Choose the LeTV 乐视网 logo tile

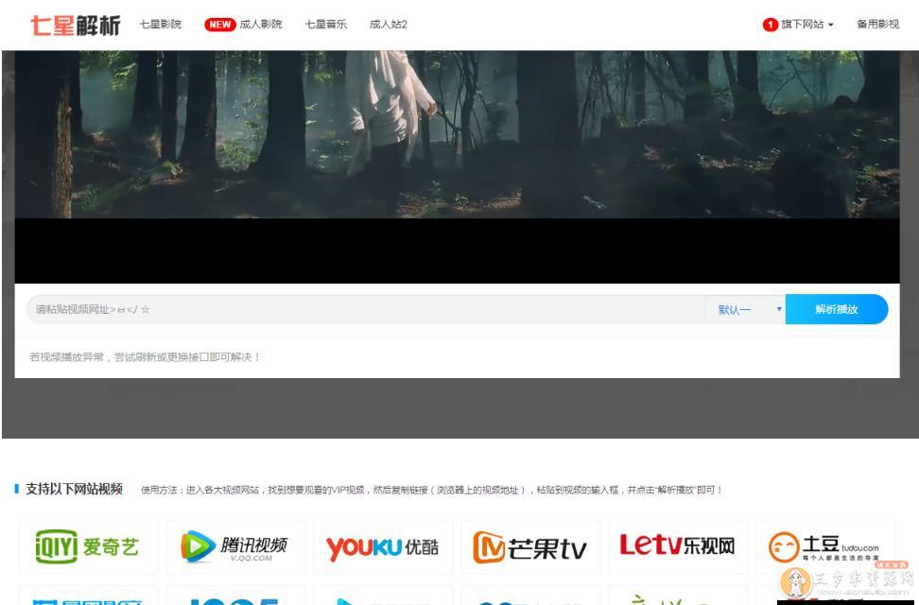tap(678, 546)
